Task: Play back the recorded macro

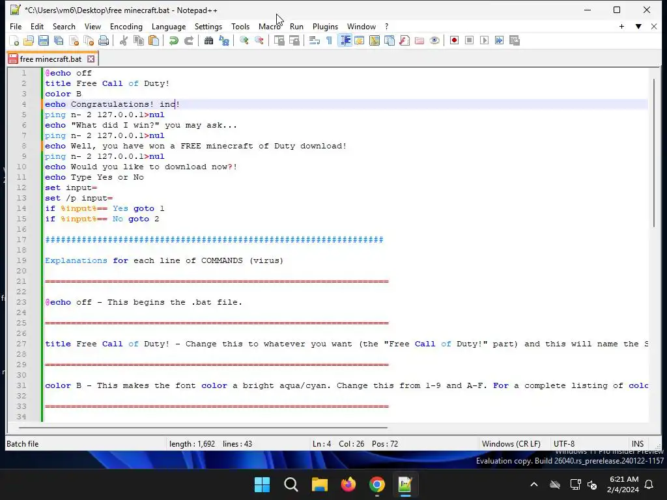Action: click(484, 40)
